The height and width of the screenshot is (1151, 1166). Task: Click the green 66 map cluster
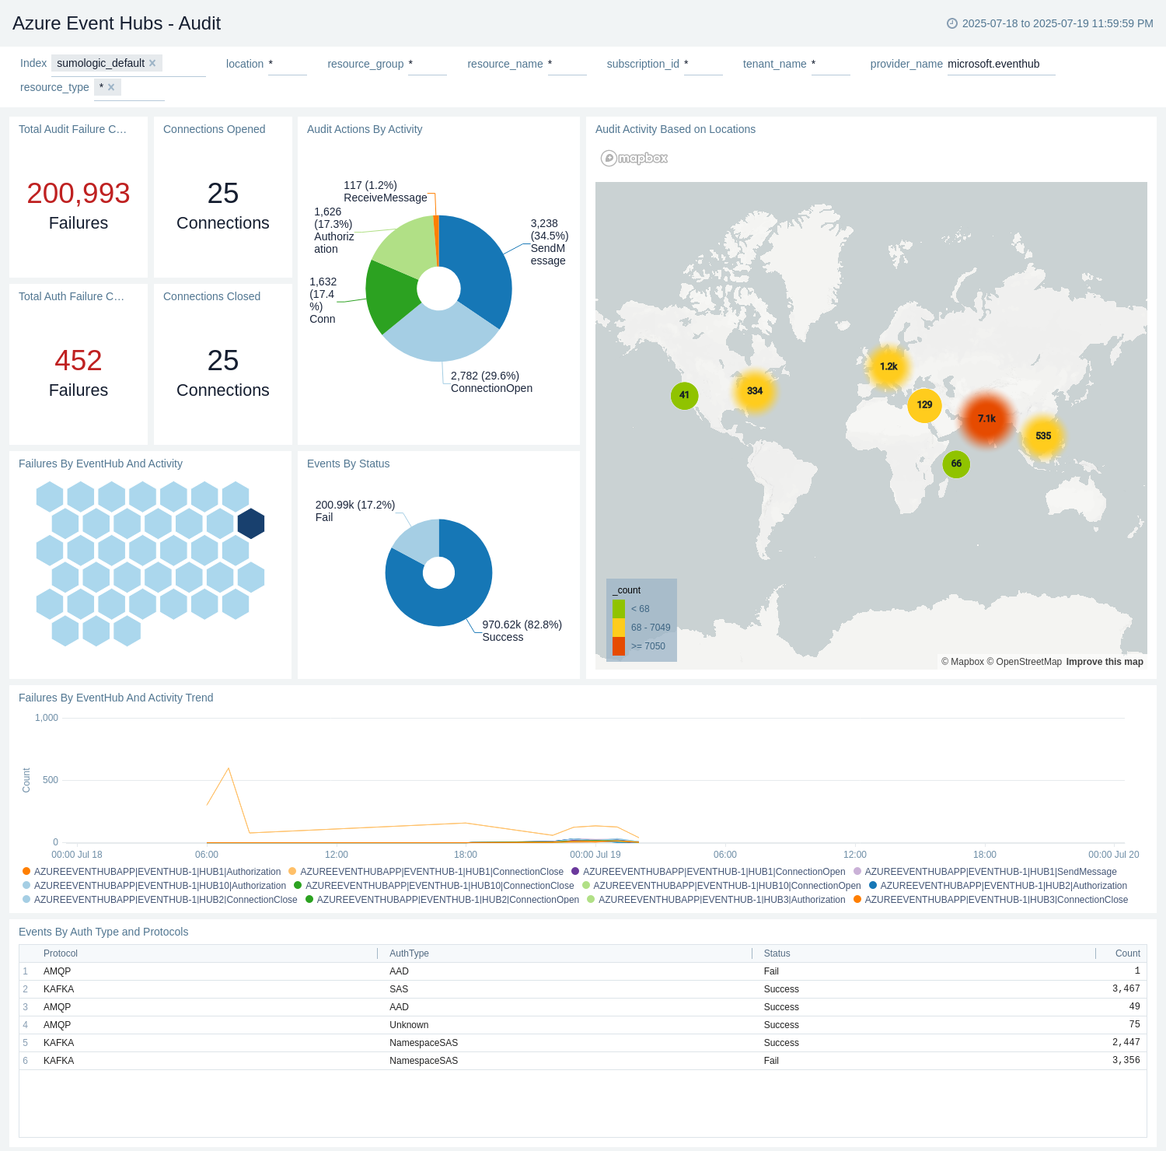pos(956,464)
